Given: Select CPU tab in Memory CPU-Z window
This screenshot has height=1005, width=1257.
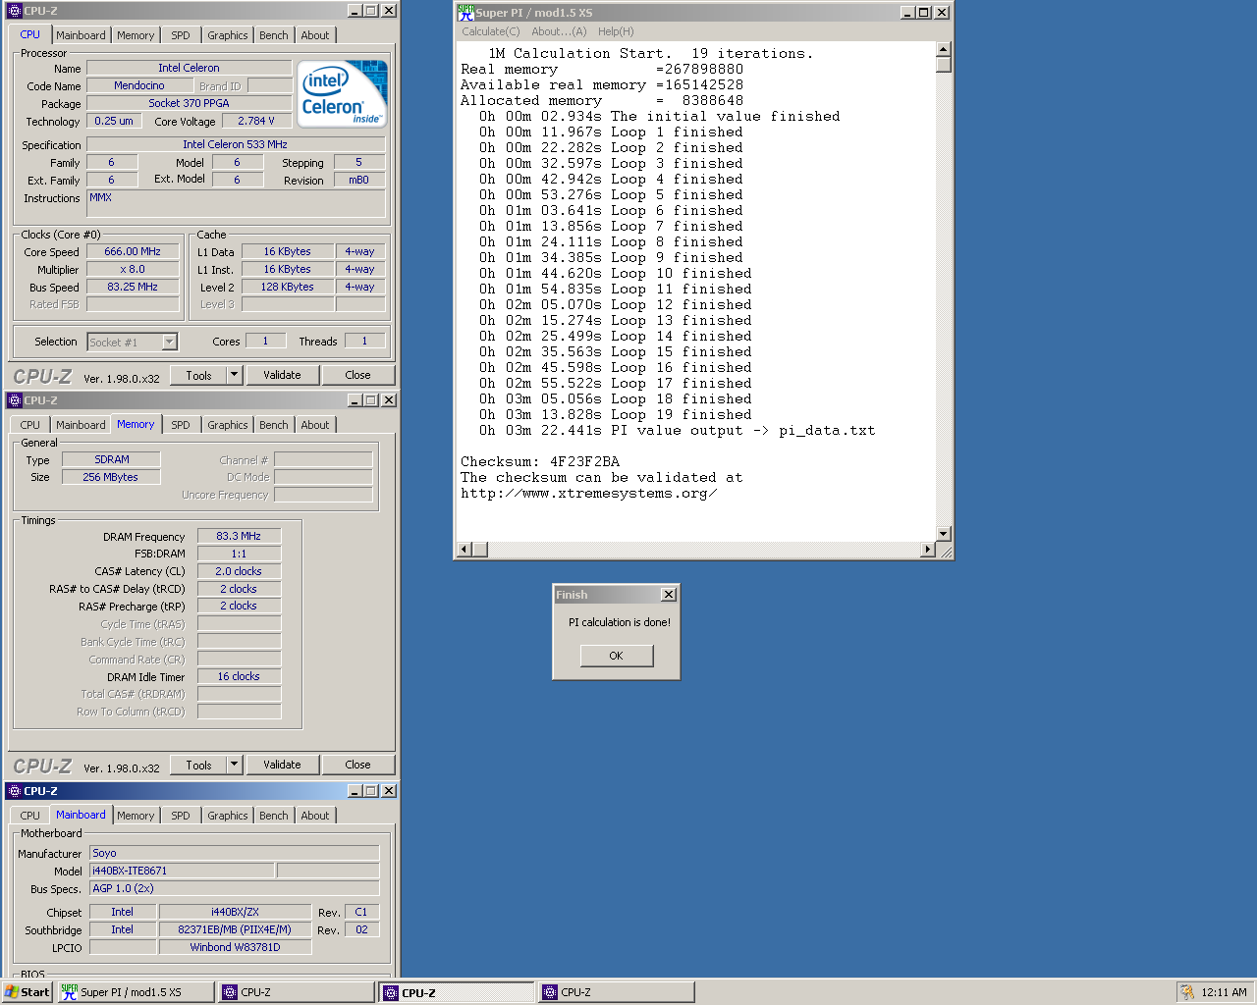Looking at the screenshot, I should pyautogui.click(x=30, y=425).
